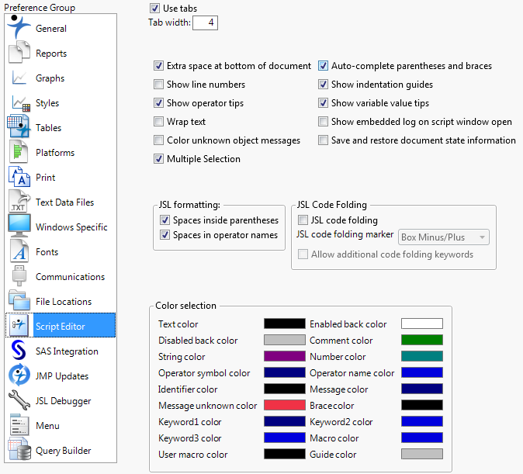Open the Reports preferences icon
This screenshot has height=474, width=523.
[x=19, y=54]
